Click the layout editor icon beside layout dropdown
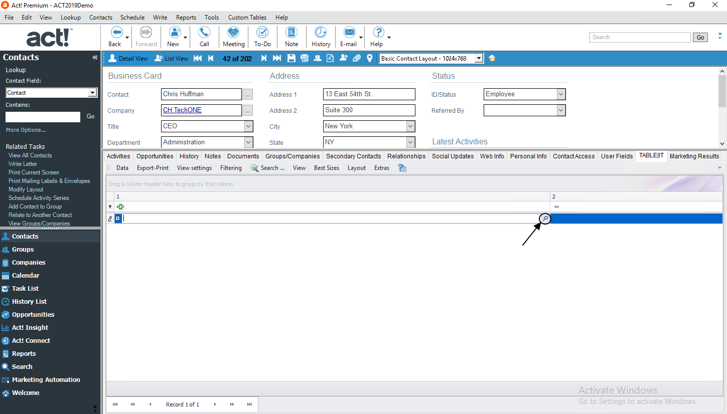The width and height of the screenshot is (727, 414). coord(492,59)
